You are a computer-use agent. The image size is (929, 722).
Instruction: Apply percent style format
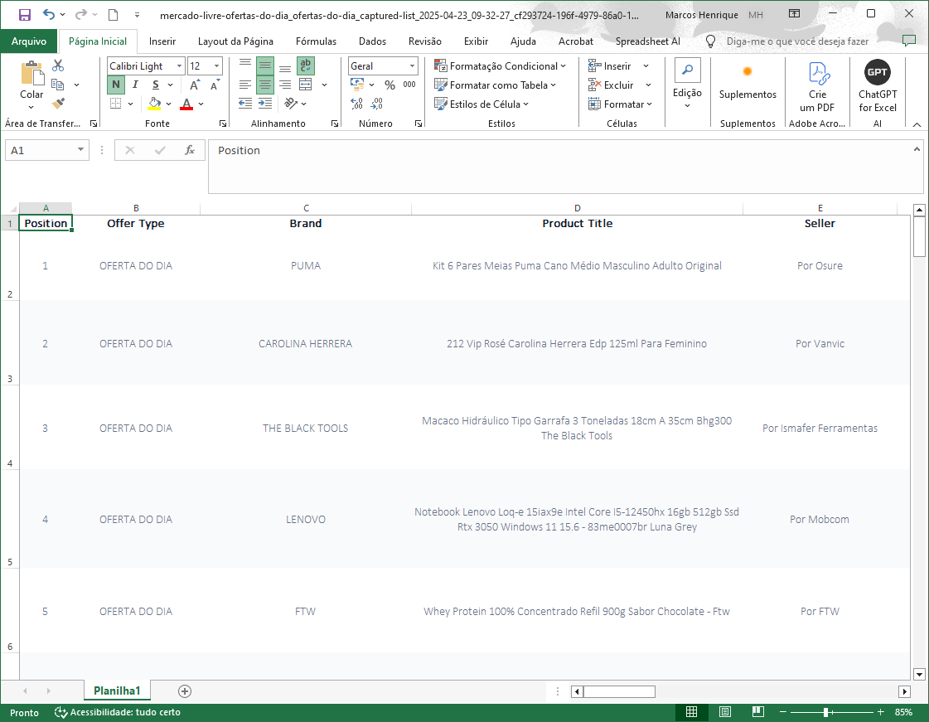click(390, 85)
